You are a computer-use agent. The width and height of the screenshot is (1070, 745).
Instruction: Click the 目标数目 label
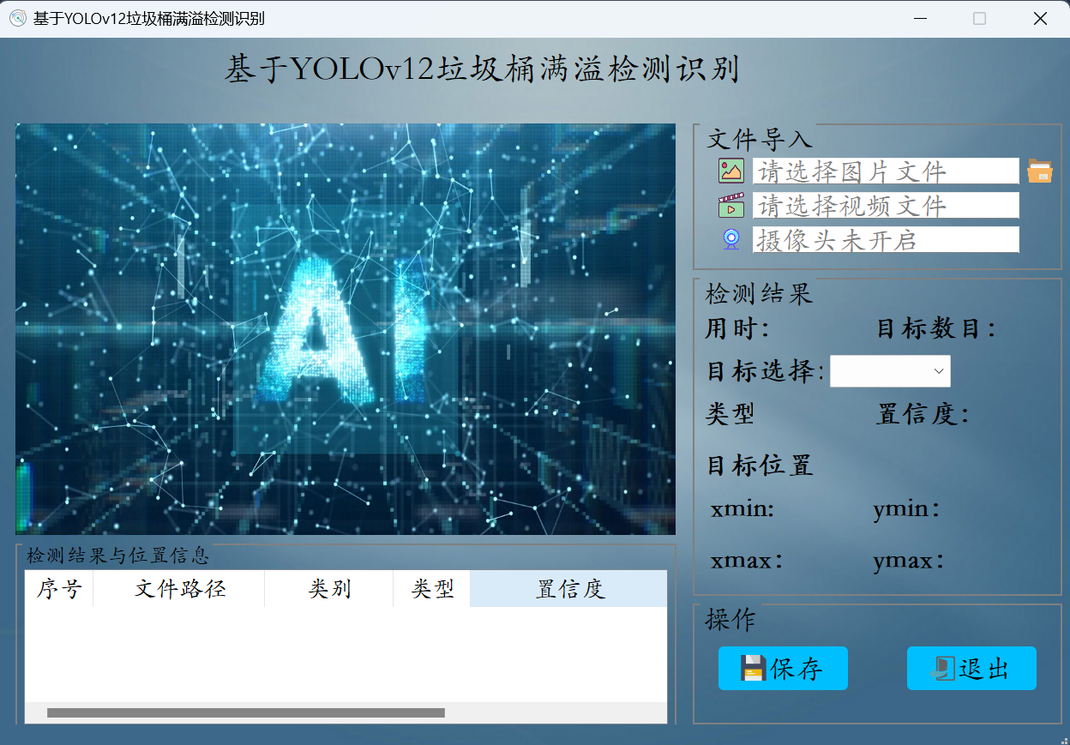tap(936, 328)
